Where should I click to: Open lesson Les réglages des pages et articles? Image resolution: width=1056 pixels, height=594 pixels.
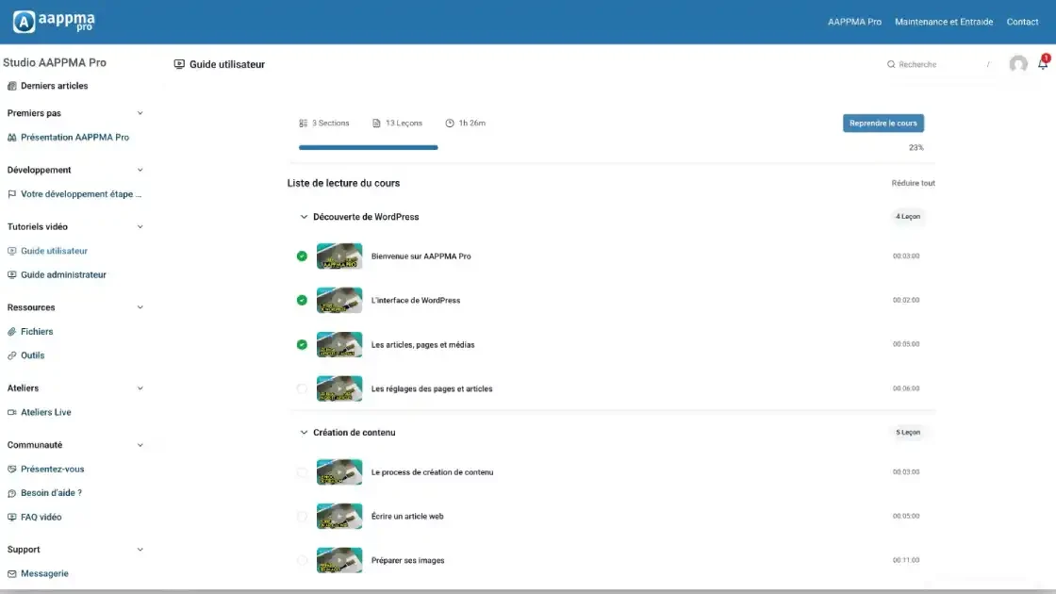coord(432,388)
